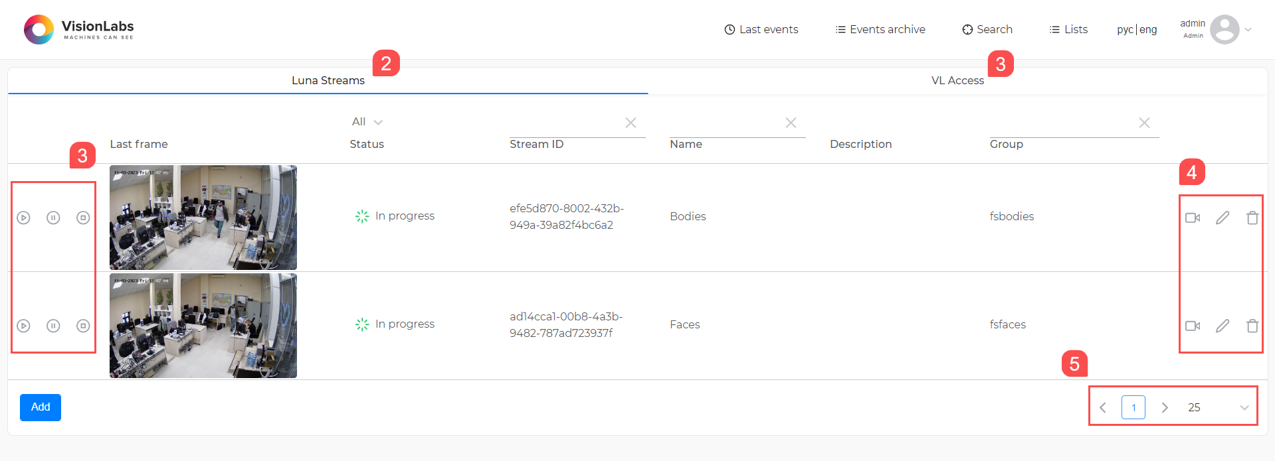Click the admin avatar icon
Screen dimensions: 1275x461
[1225, 29]
